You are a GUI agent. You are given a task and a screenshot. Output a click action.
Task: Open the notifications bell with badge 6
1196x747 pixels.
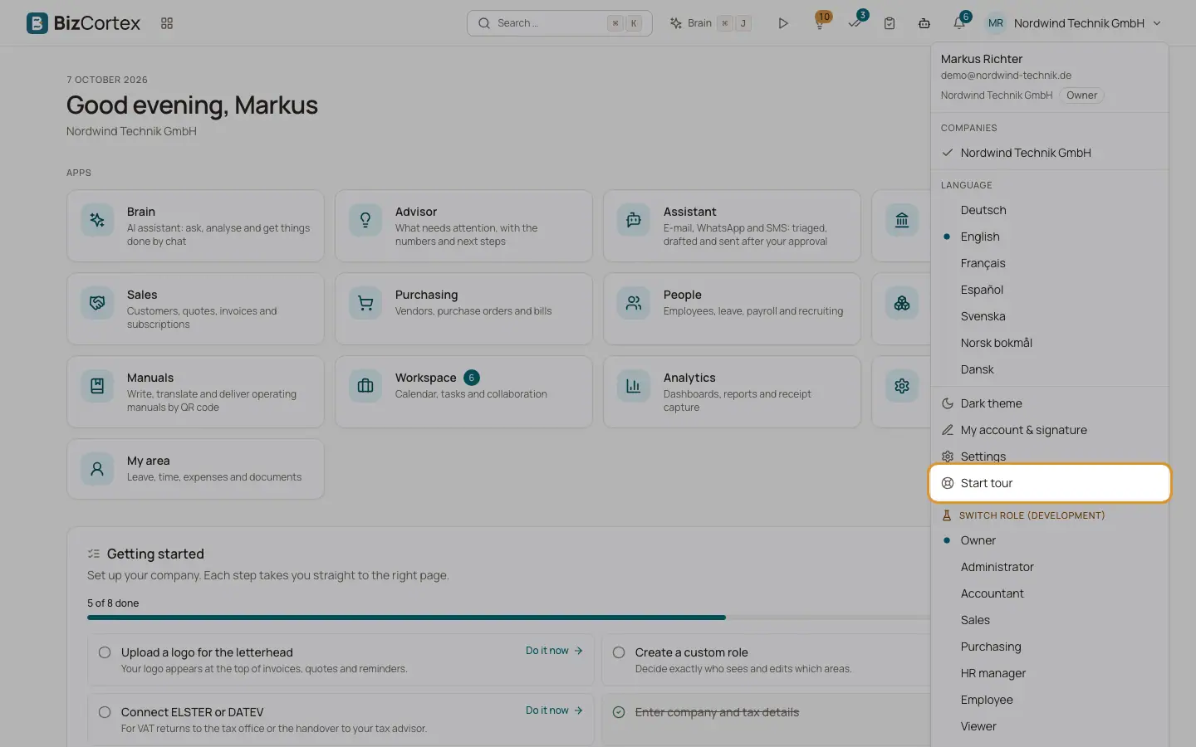coord(959,23)
